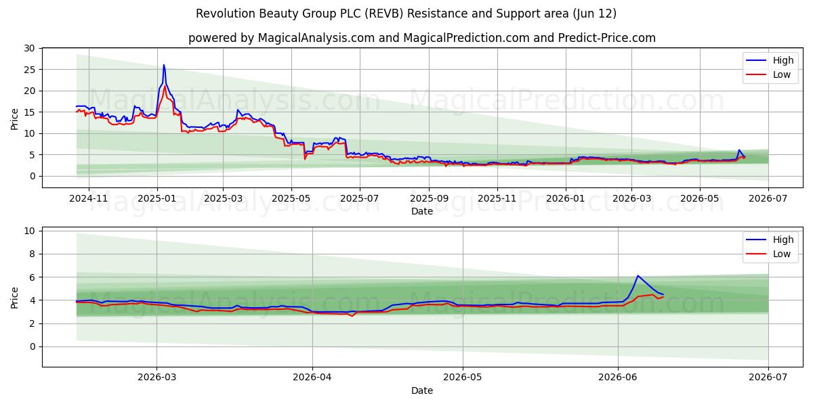This screenshot has width=813, height=406.
Task: Click the '20' price tick on top chart
Action: (28, 91)
